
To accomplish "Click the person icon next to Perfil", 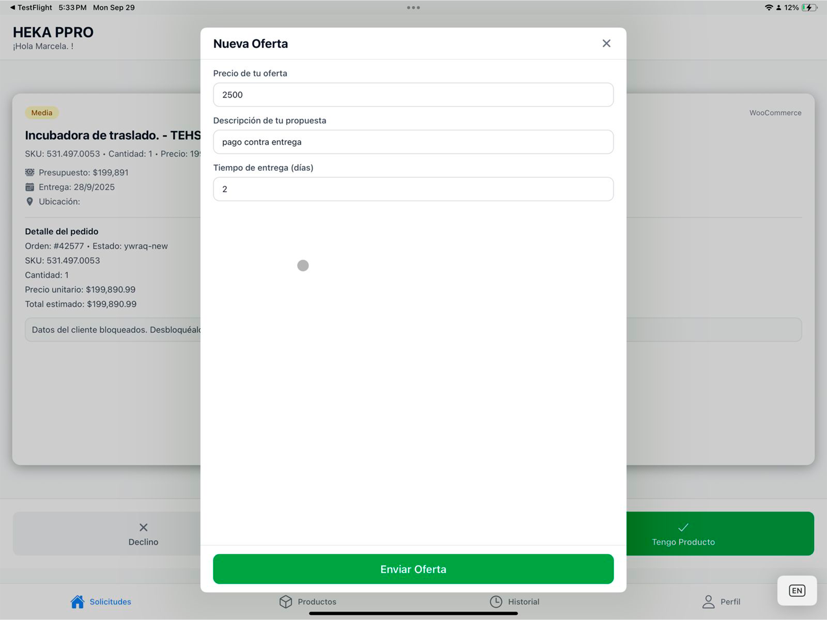I will click(708, 602).
